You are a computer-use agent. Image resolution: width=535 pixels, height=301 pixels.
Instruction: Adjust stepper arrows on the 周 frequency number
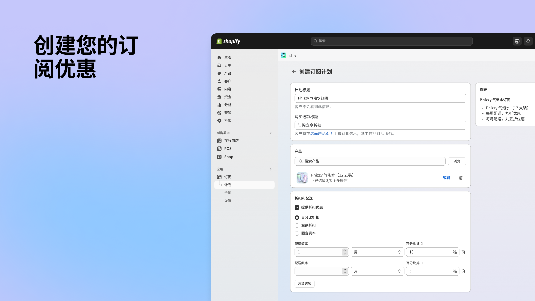click(x=345, y=252)
